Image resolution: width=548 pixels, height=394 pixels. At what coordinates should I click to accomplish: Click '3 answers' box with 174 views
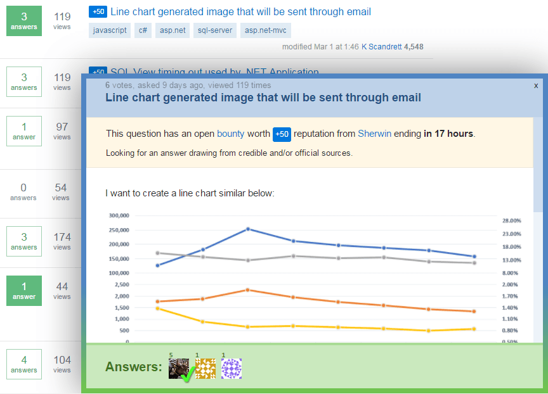pos(24,241)
